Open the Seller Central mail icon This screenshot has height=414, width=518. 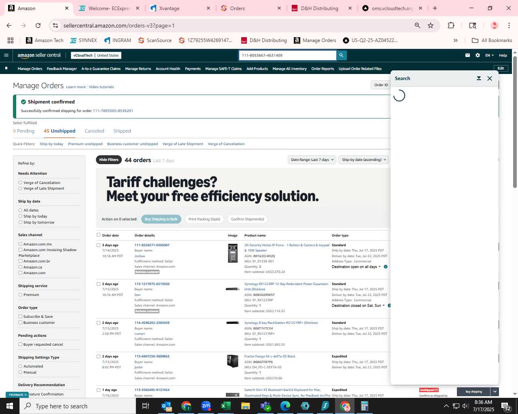(467, 55)
